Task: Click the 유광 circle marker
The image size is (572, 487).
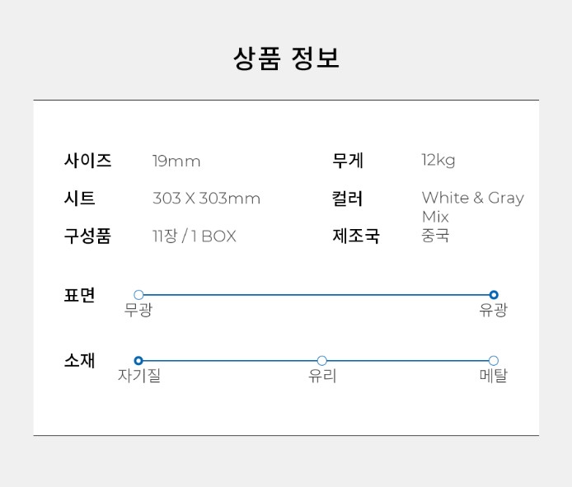Action: click(494, 295)
